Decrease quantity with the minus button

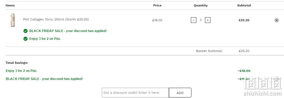(x=193, y=20)
